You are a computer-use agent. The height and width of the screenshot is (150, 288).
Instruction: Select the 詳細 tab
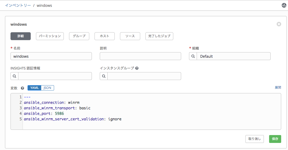(20, 36)
